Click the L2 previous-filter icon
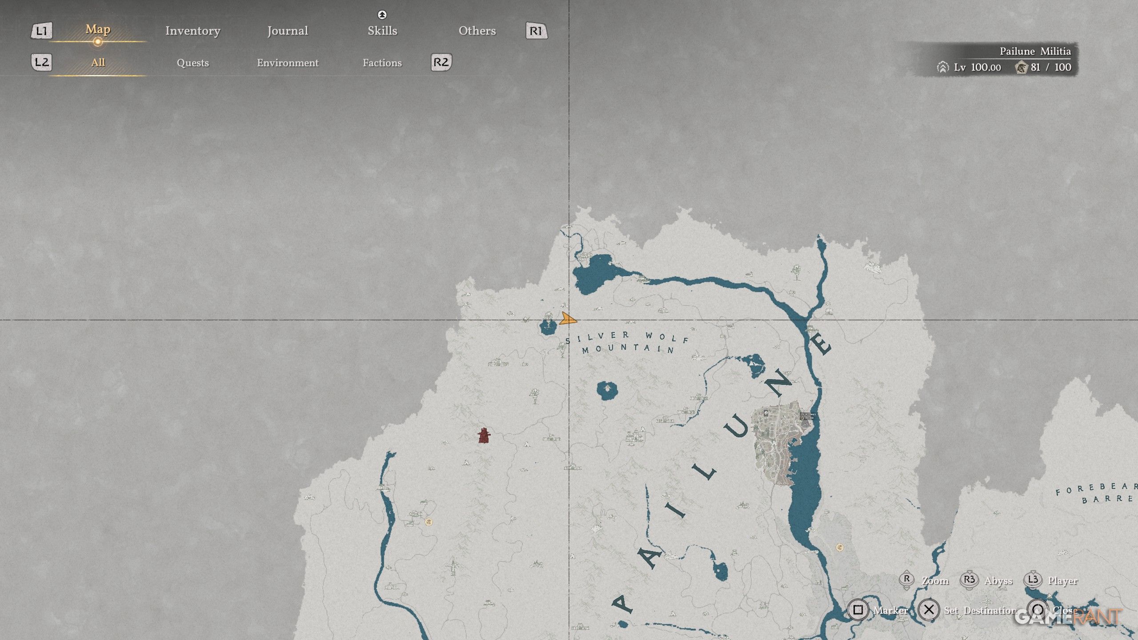Image resolution: width=1138 pixels, height=640 pixels. tap(41, 62)
